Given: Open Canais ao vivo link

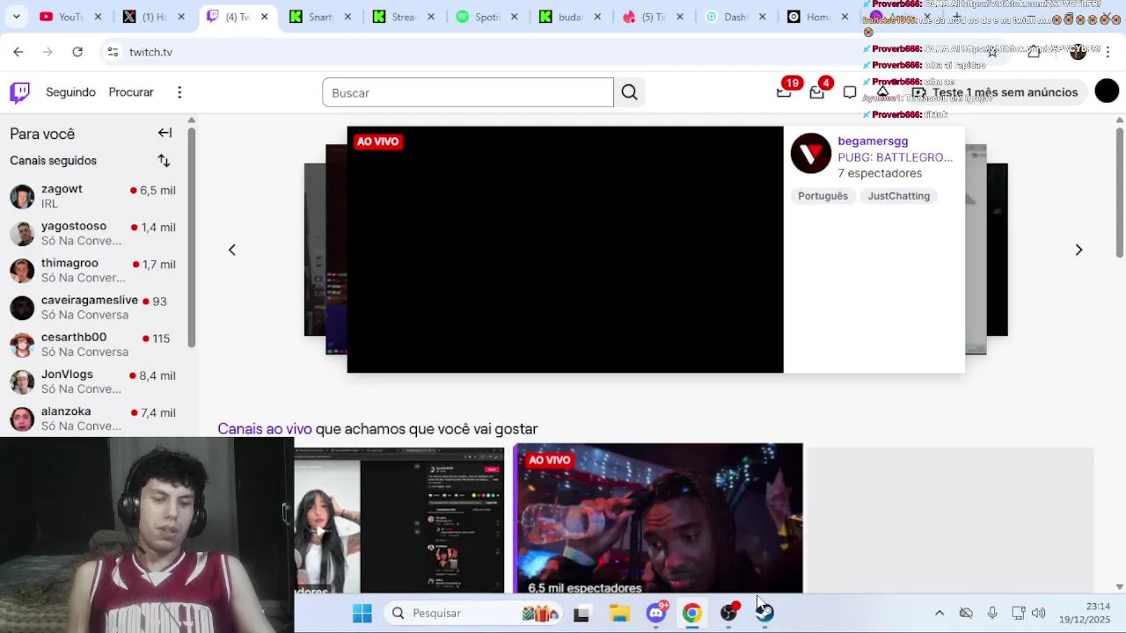Looking at the screenshot, I should pos(265,429).
